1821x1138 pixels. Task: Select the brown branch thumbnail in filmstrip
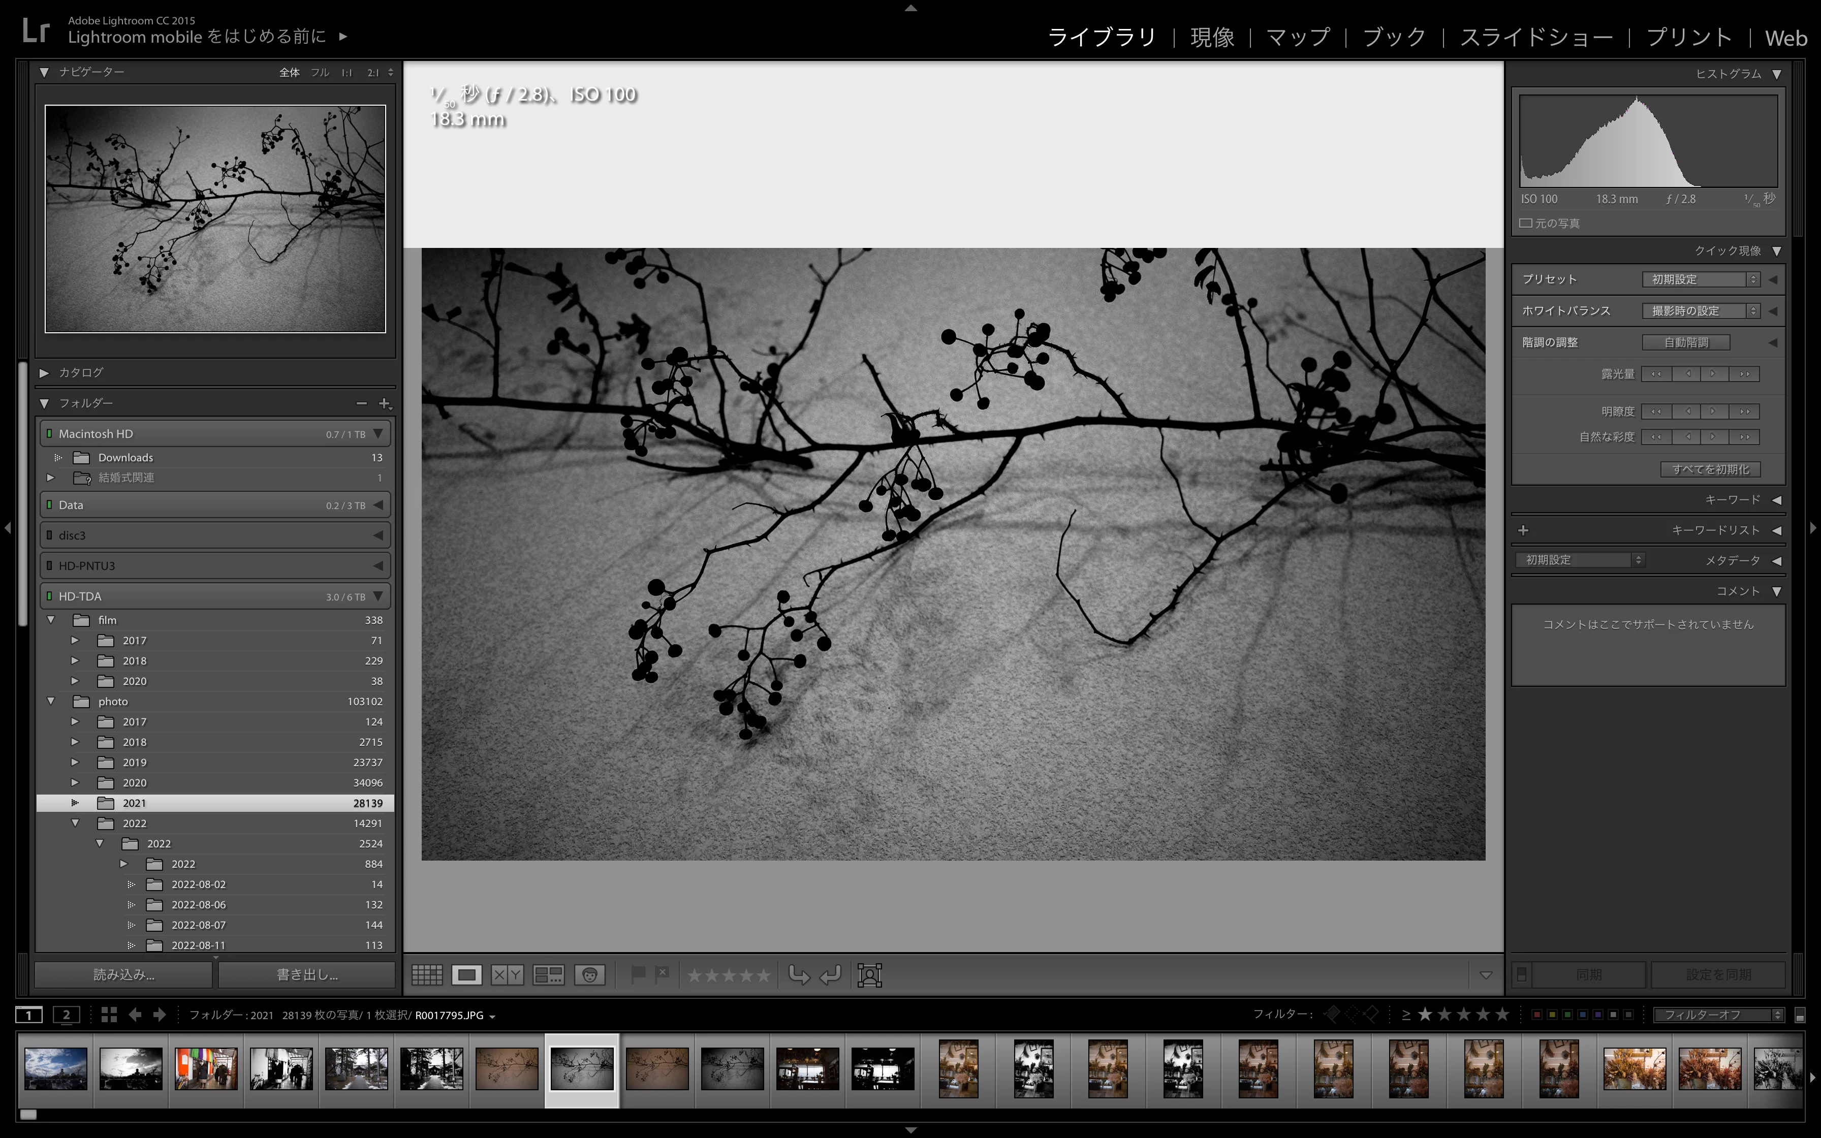click(507, 1068)
